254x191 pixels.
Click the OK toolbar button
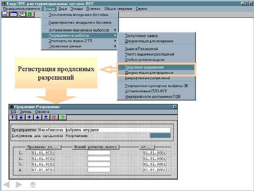click(54, 117)
